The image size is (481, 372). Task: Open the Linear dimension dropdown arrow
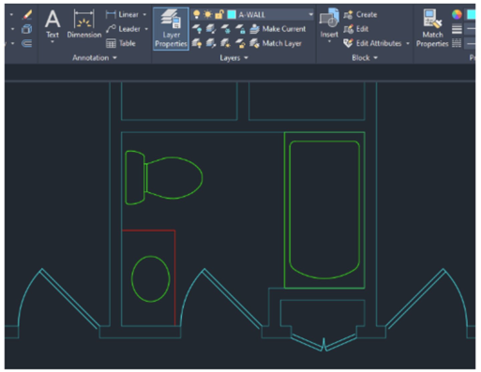(x=145, y=15)
